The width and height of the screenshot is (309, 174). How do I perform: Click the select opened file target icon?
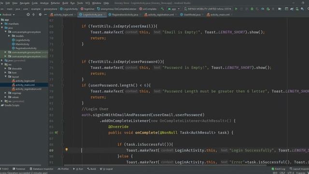click(28, 14)
